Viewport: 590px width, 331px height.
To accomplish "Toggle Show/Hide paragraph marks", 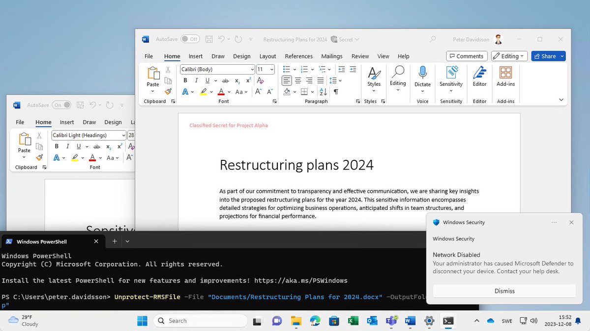I will click(336, 92).
